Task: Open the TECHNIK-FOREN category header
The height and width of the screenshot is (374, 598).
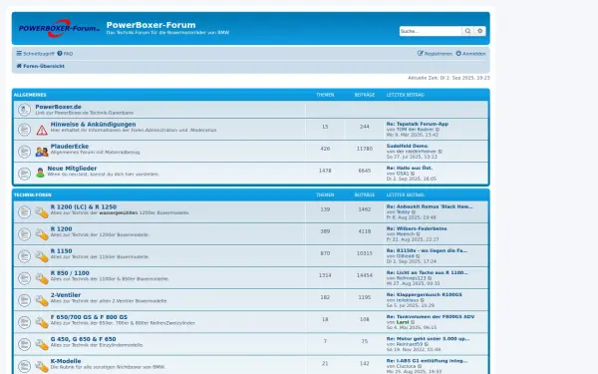Action: coord(33,194)
